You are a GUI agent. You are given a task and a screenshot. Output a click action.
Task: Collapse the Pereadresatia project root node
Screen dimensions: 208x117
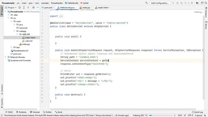[x=6, y=12]
